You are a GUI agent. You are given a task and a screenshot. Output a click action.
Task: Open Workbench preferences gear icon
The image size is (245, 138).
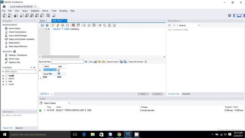[230, 15]
